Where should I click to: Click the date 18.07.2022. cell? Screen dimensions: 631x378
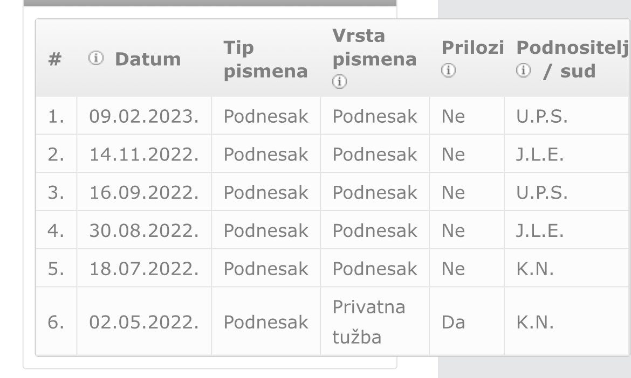[x=144, y=269]
